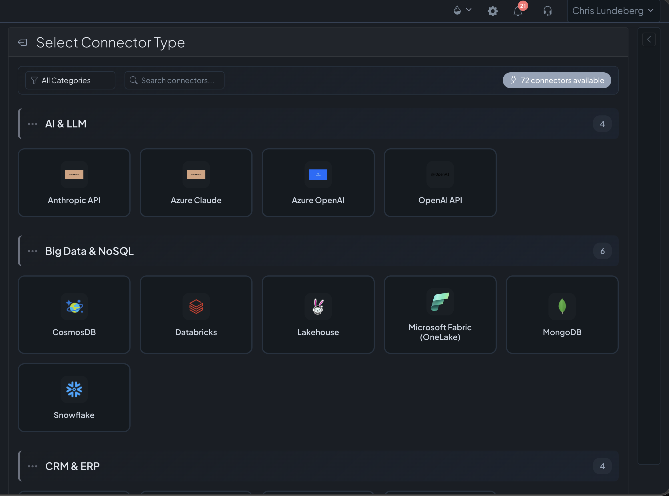Viewport: 669px width, 496px height.
Task: Open the settings gear
Action: click(x=492, y=11)
